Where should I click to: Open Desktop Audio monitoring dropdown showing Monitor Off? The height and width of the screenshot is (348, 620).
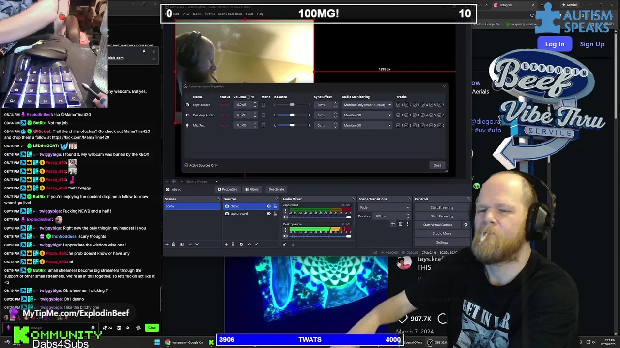(367, 115)
